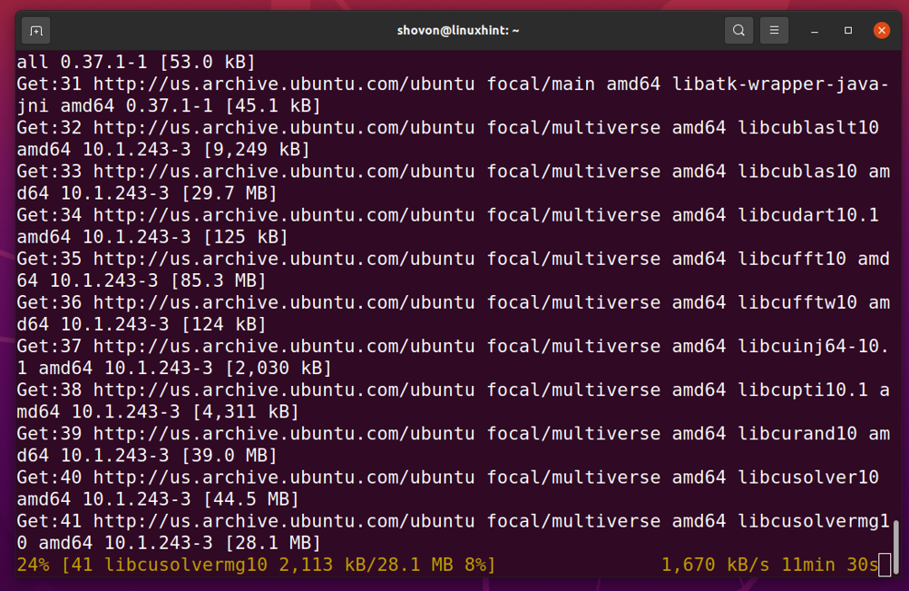Click the Get:33 libcublas10 line
The image size is (909, 591).
[452, 182]
